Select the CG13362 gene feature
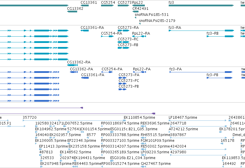This screenshot has height=168, width=245. coord(72,12)
